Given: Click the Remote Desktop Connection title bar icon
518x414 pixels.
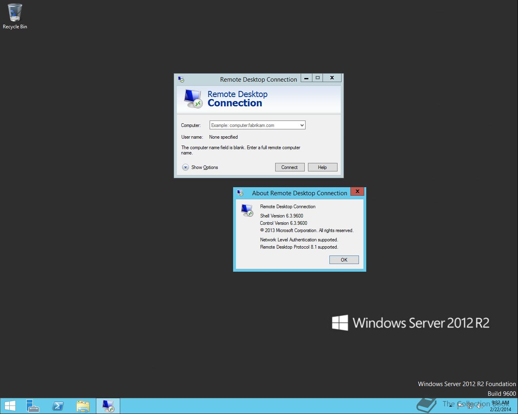Looking at the screenshot, I should pos(181,79).
